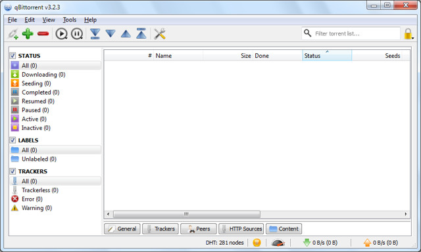Open the Tools menu
This screenshot has height=252, width=421.
pos(70,20)
